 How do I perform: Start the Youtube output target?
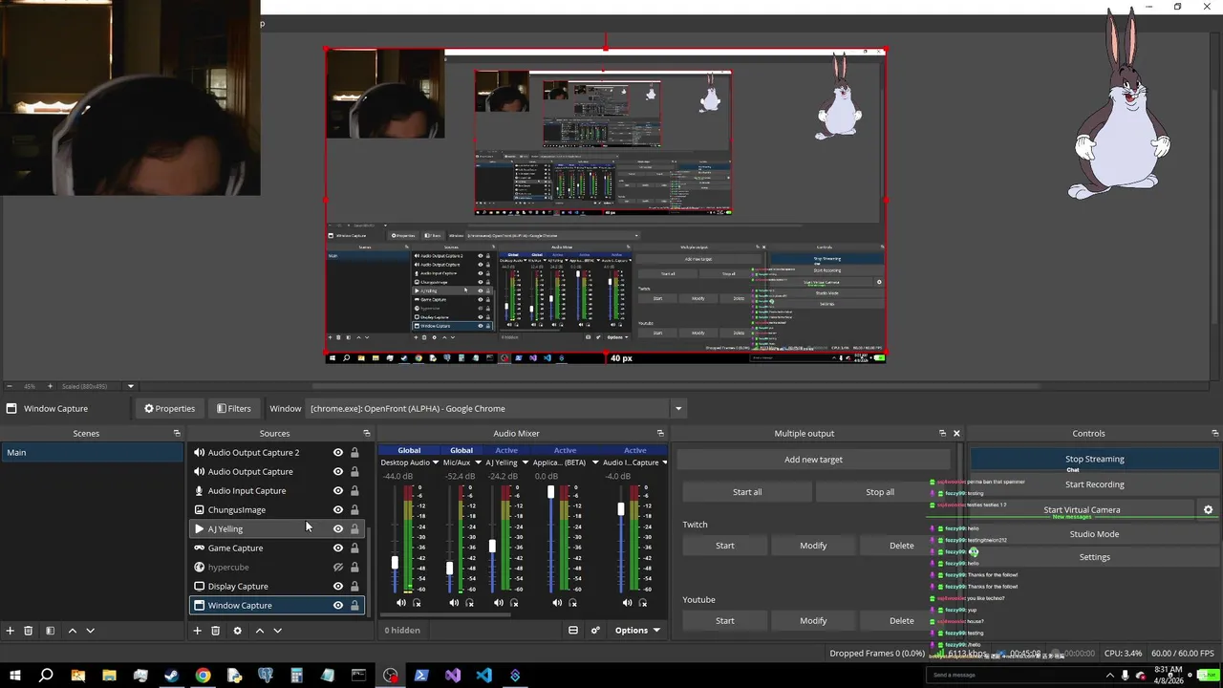(x=725, y=621)
